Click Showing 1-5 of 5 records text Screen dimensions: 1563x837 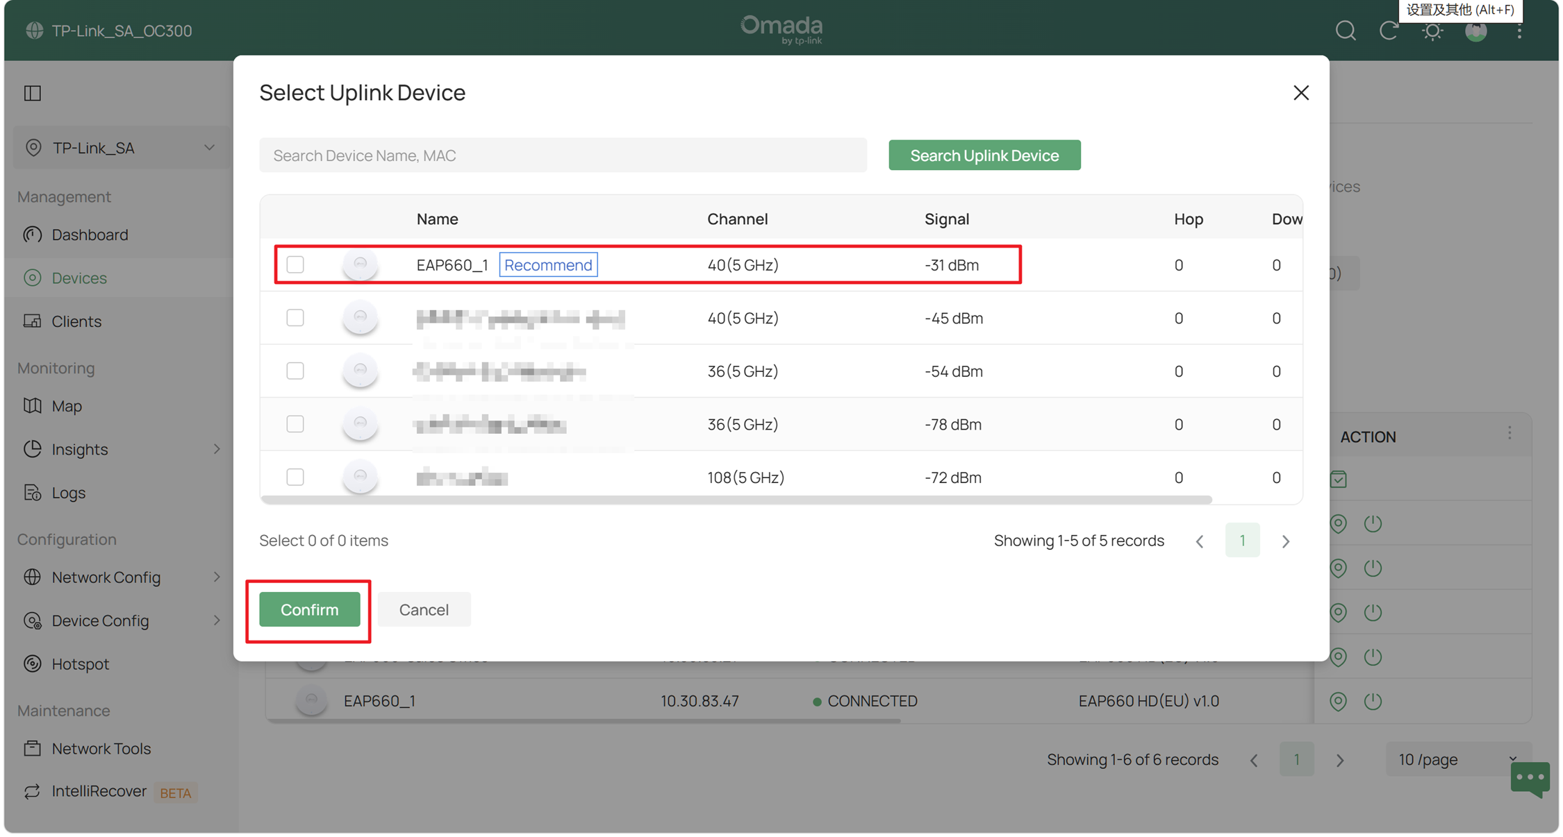coord(1078,541)
